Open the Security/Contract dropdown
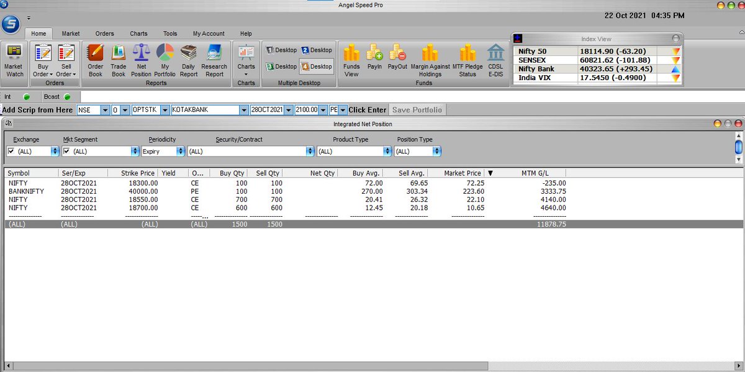This screenshot has height=372, width=745. (x=310, y=151)
